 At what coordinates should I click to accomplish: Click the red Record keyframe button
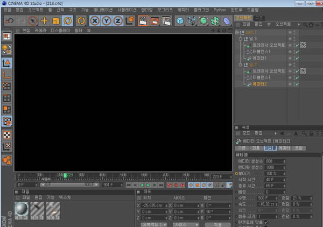coord(170,185)
